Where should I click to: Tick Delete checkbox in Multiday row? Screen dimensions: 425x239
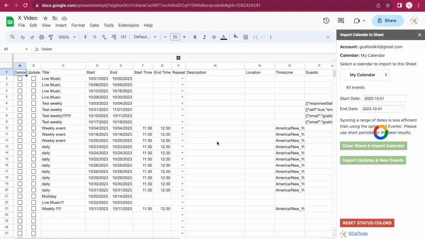[20, 196]
